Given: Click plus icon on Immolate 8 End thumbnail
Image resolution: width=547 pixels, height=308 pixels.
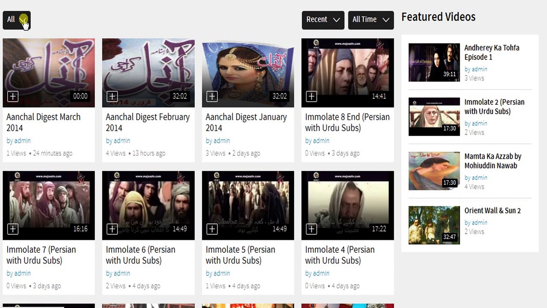Looking at the screenshot, I should [x=312, y=96].
